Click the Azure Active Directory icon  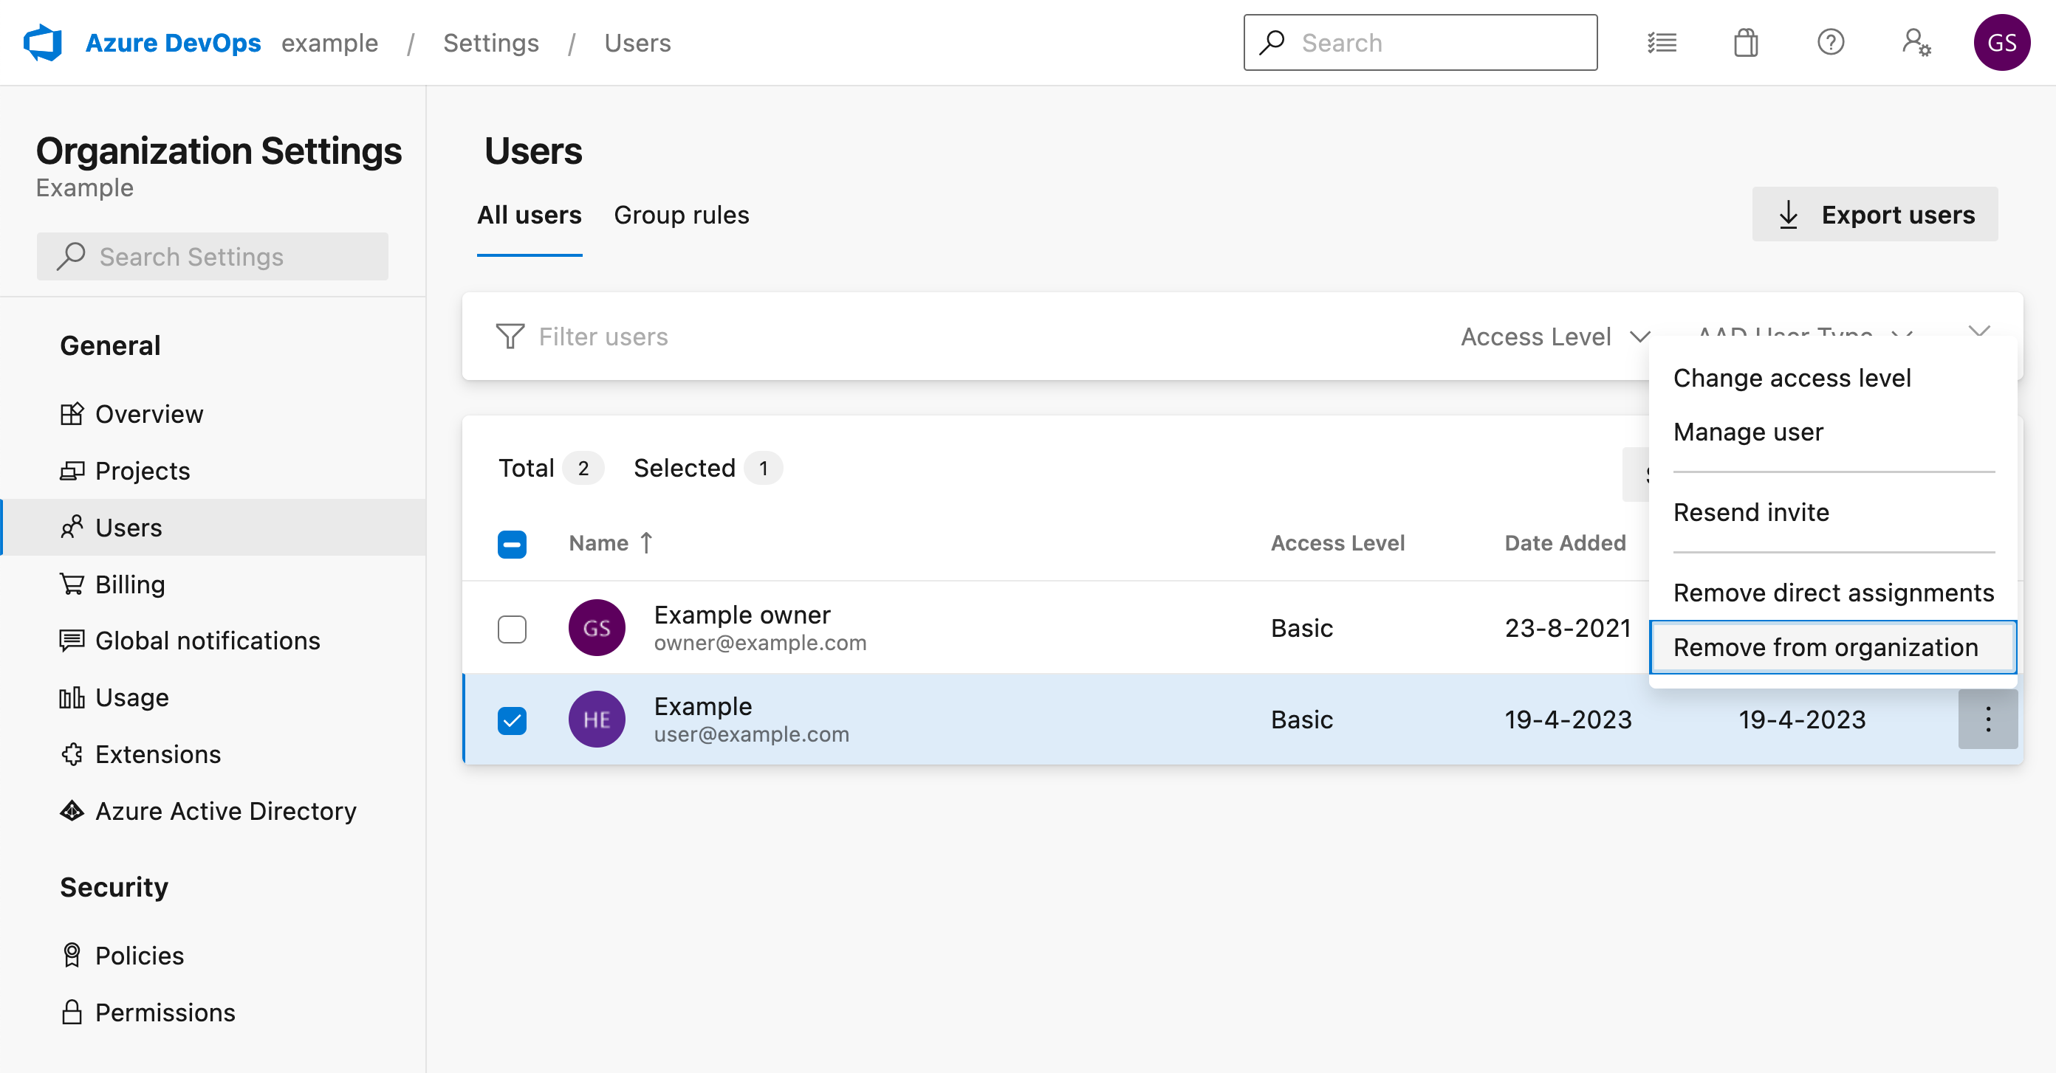72,810
